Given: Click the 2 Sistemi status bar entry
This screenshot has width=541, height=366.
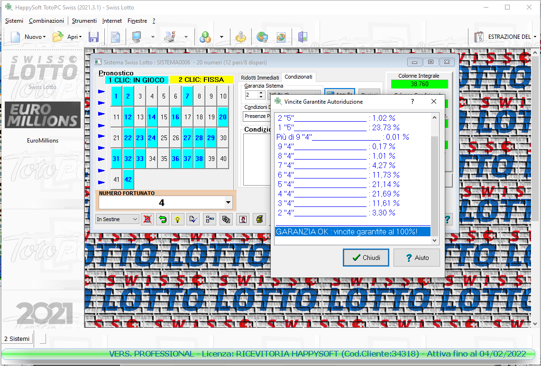Looking at the screenshot, I should click(17, 339).
